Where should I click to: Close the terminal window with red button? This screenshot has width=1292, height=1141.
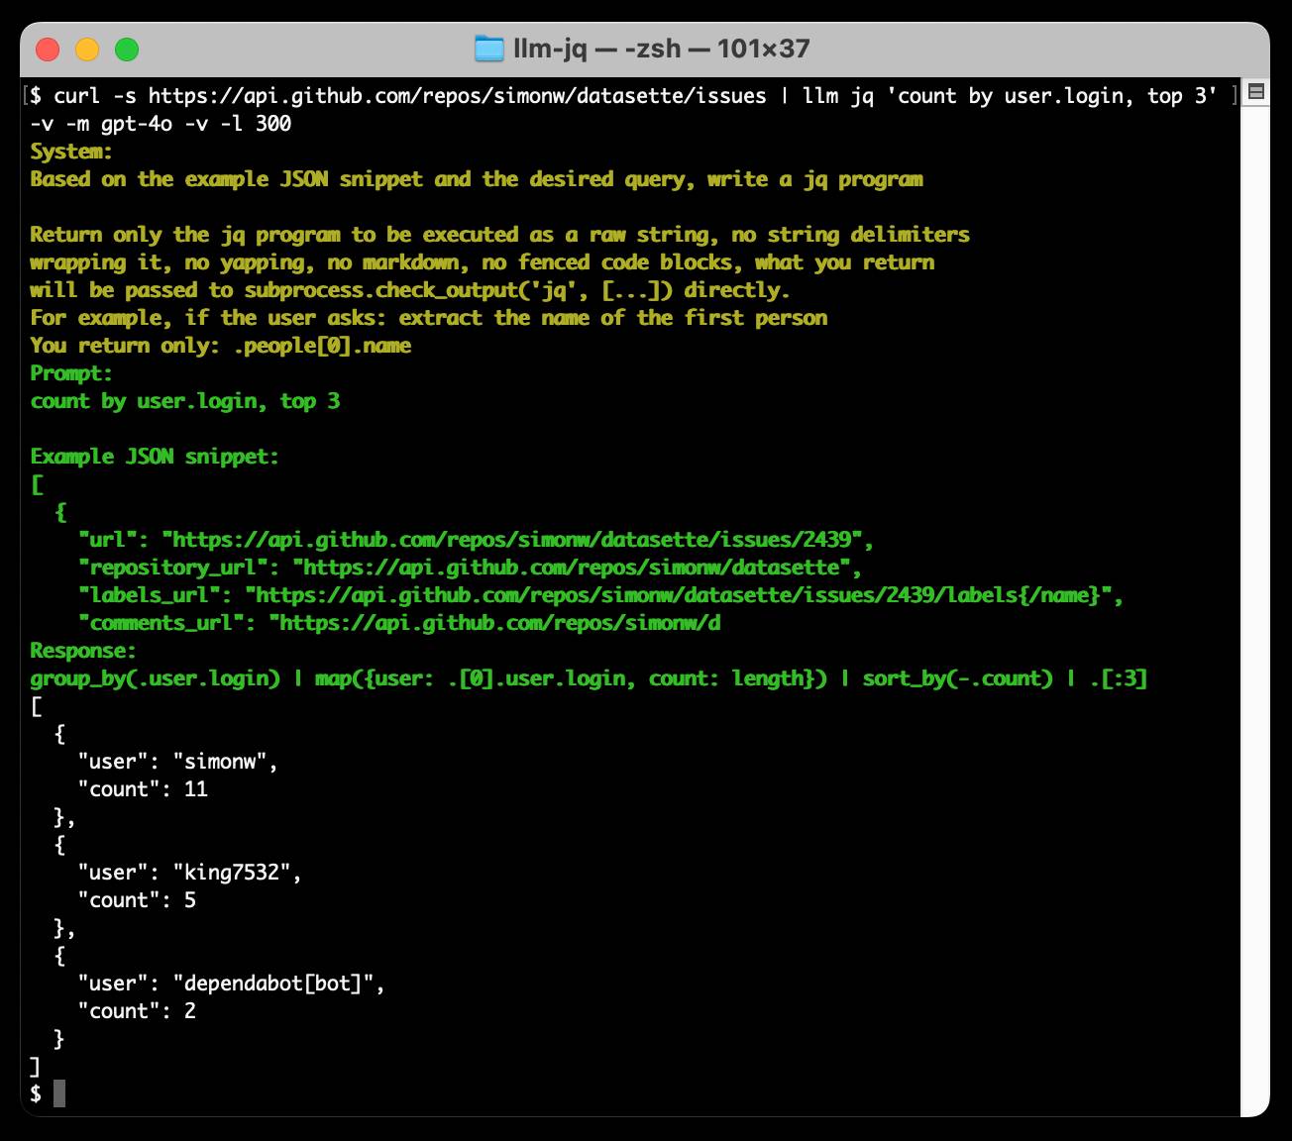[48, 49]
